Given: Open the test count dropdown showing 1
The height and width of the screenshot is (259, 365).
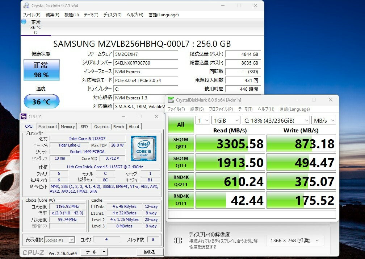Looking at the screenshot, I should (203, 120).
